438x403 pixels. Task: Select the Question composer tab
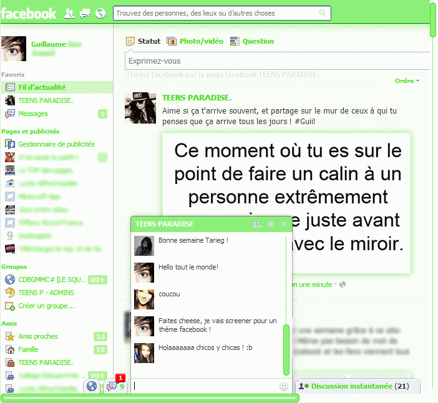coord(252,41)
